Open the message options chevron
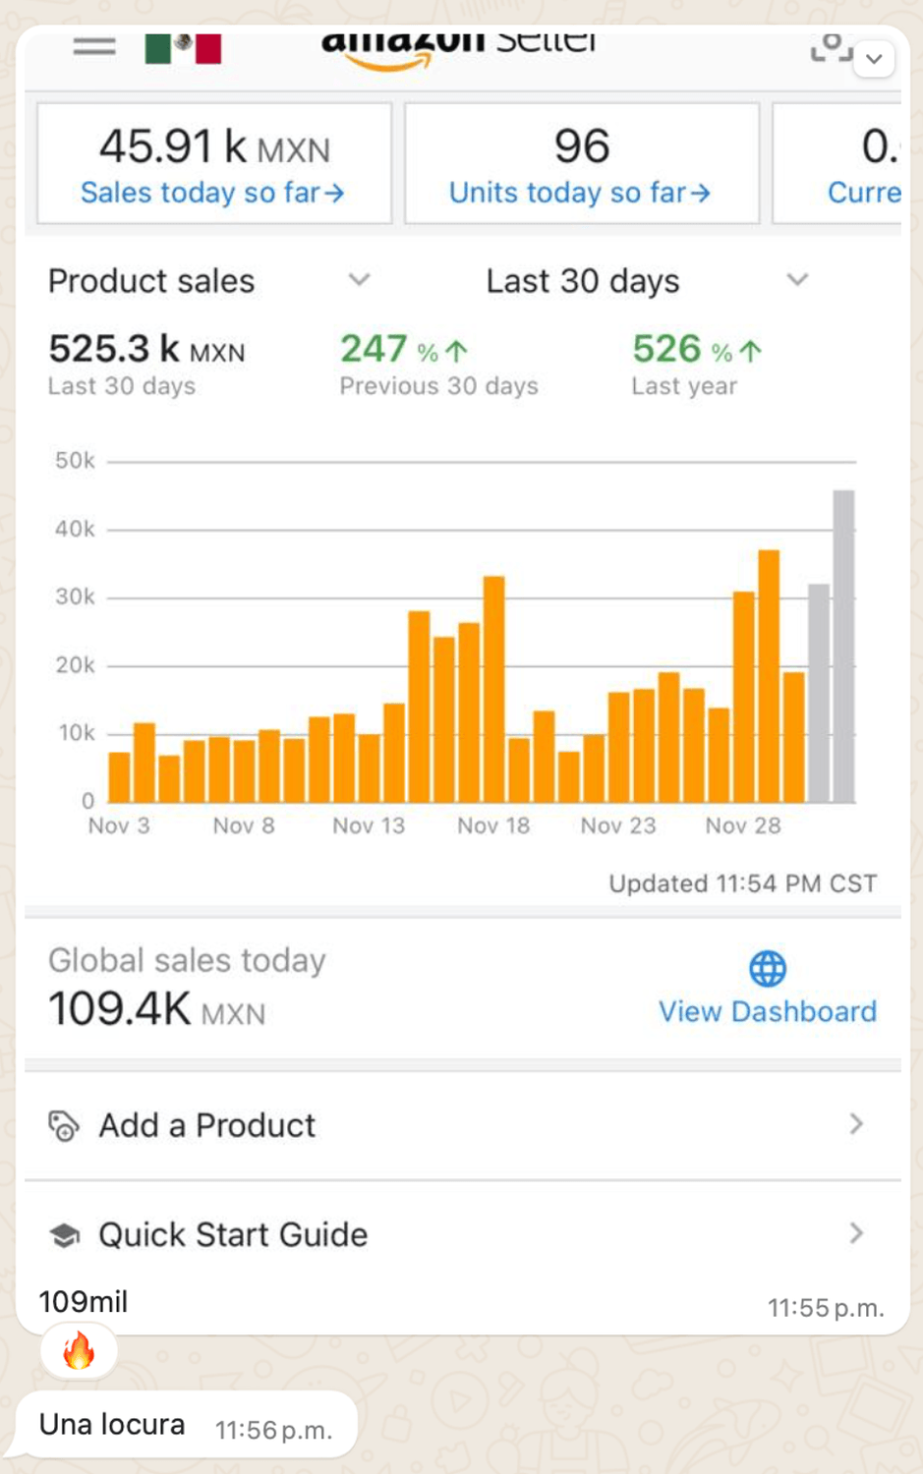 pos(874,59)
